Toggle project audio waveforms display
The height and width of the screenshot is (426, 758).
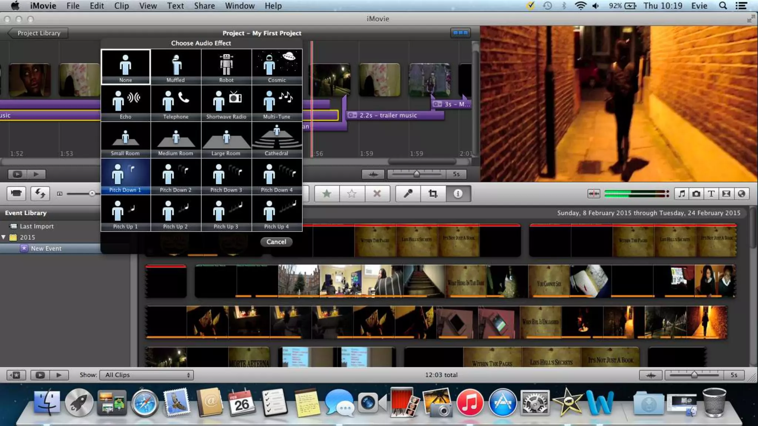(373, 174)
